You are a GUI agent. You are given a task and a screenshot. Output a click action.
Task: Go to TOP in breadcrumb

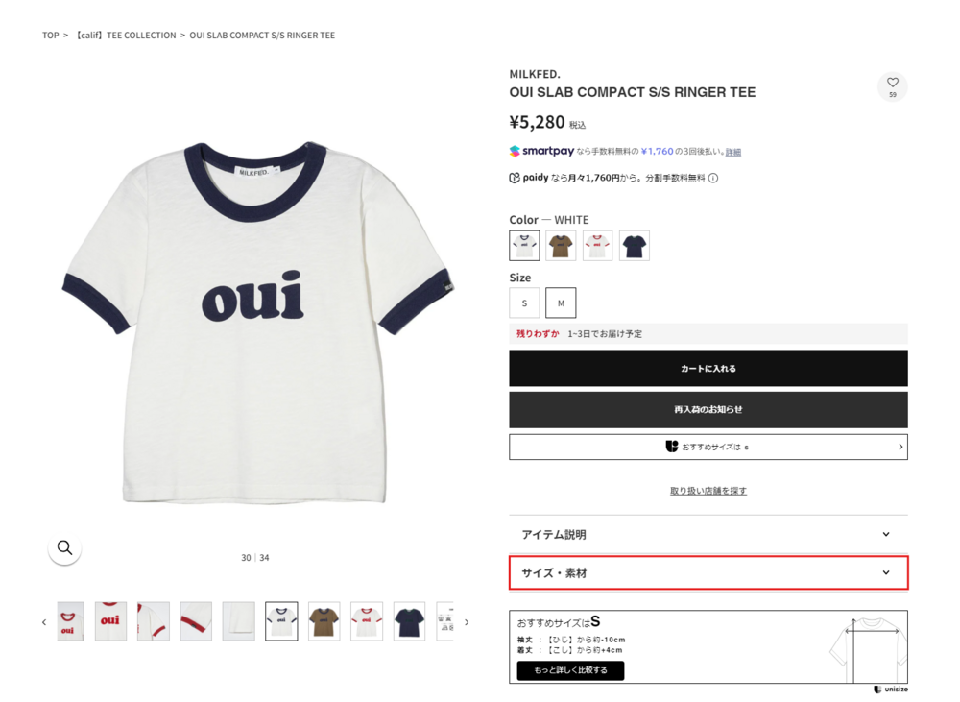click(x=50, y=36)
